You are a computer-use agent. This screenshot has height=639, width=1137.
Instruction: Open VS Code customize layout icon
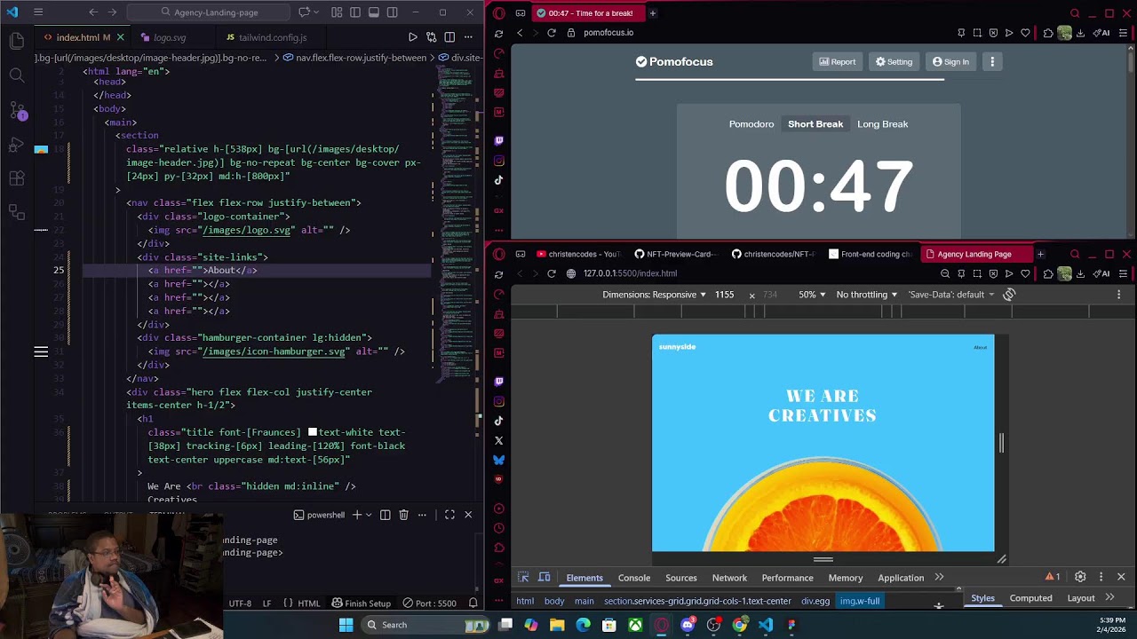tap(337, 12)
